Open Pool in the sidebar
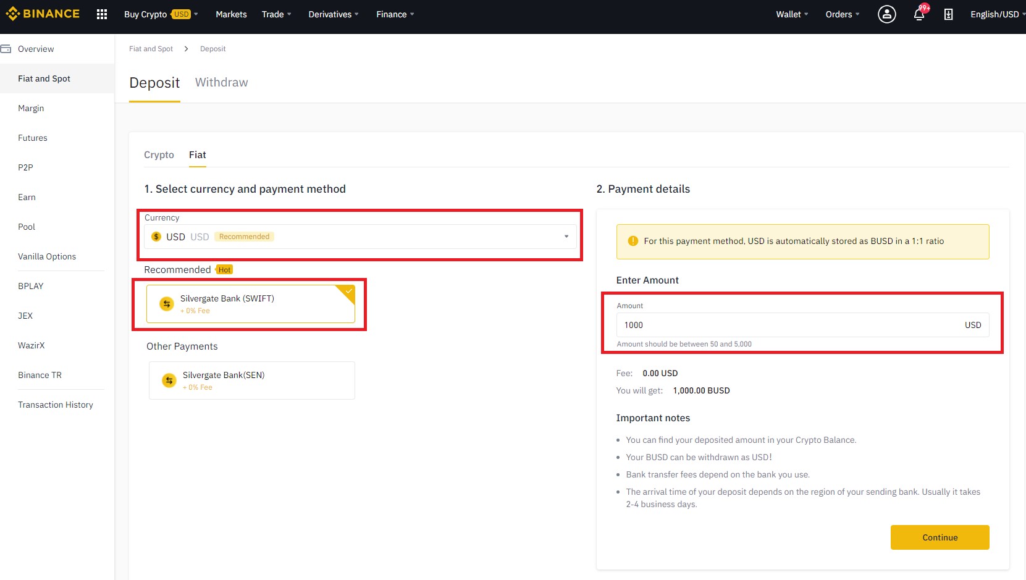 pos(27,227)
